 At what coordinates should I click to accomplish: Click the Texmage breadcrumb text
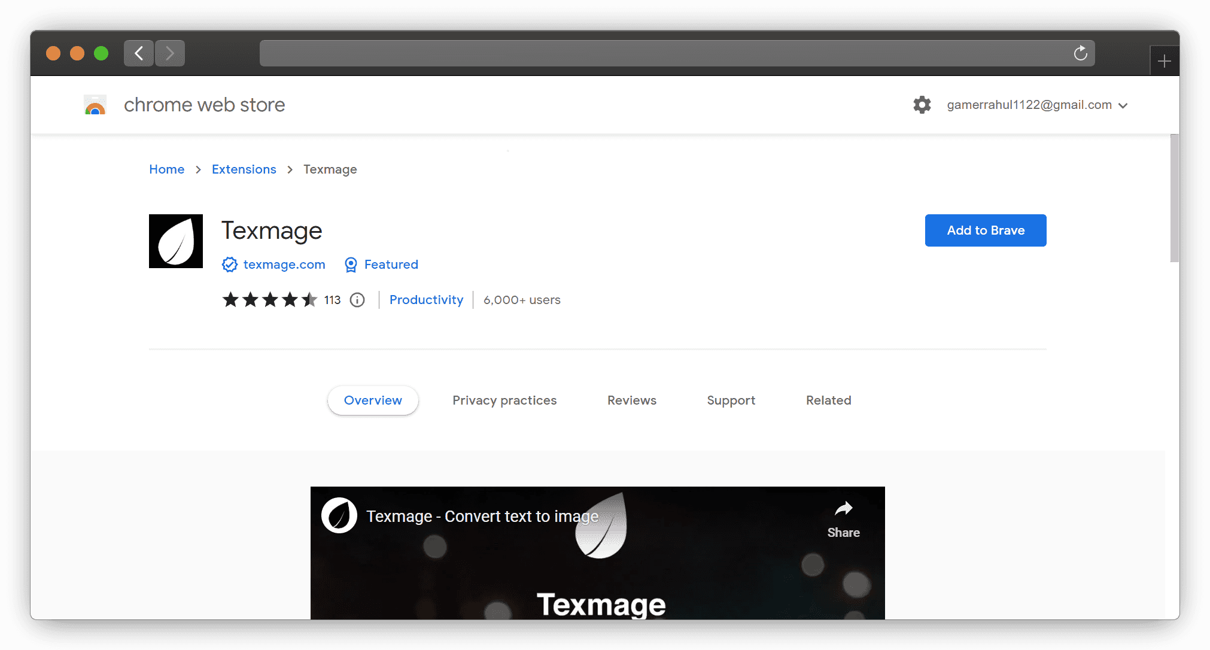[330, 169]
